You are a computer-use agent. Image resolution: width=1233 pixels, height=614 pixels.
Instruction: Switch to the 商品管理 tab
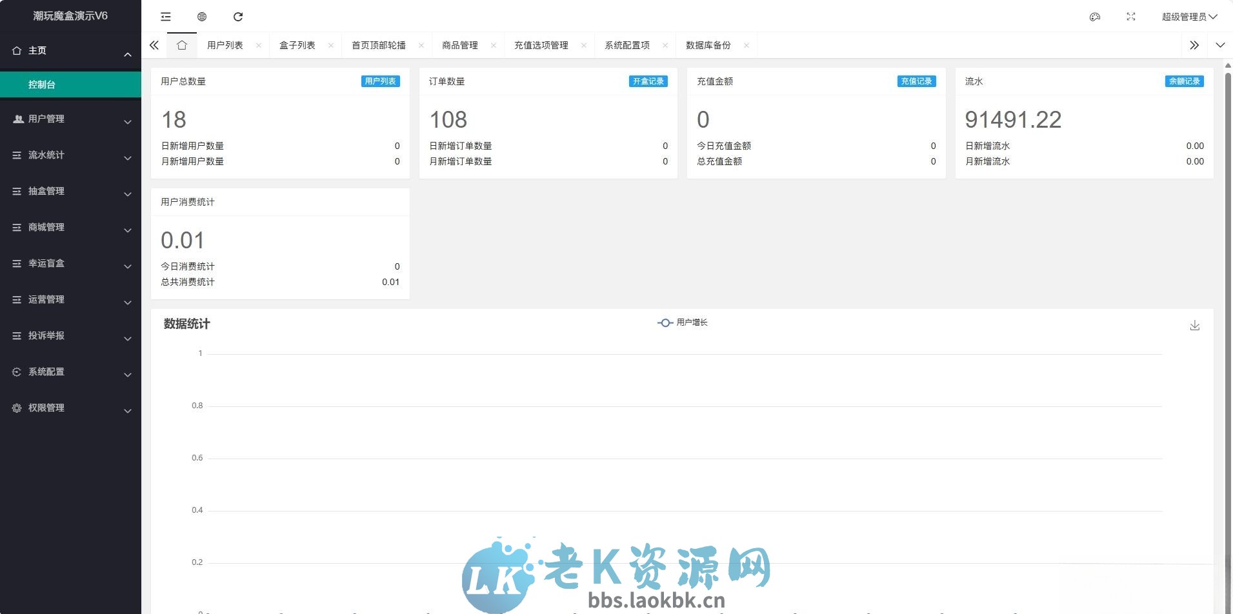(x=459, y=45)
